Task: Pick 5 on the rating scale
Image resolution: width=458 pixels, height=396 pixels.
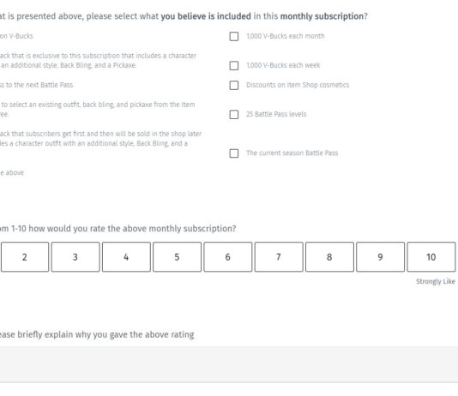Action: click(177, 257)
